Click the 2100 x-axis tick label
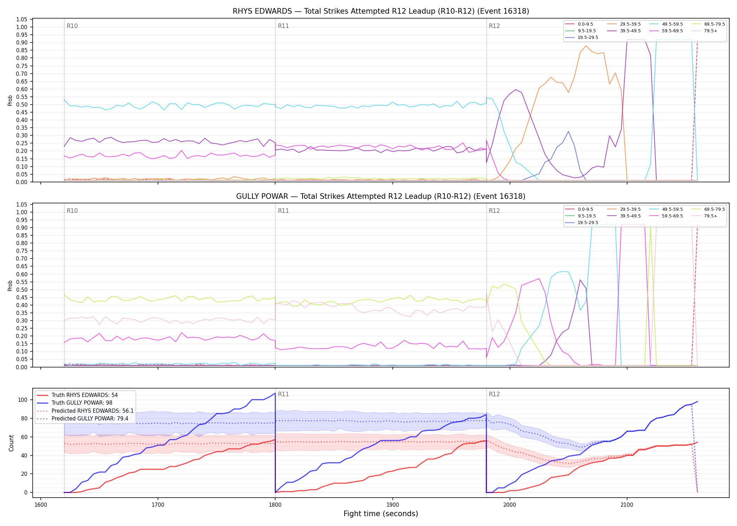Screen dimensions: 737x526 point(627,505)
